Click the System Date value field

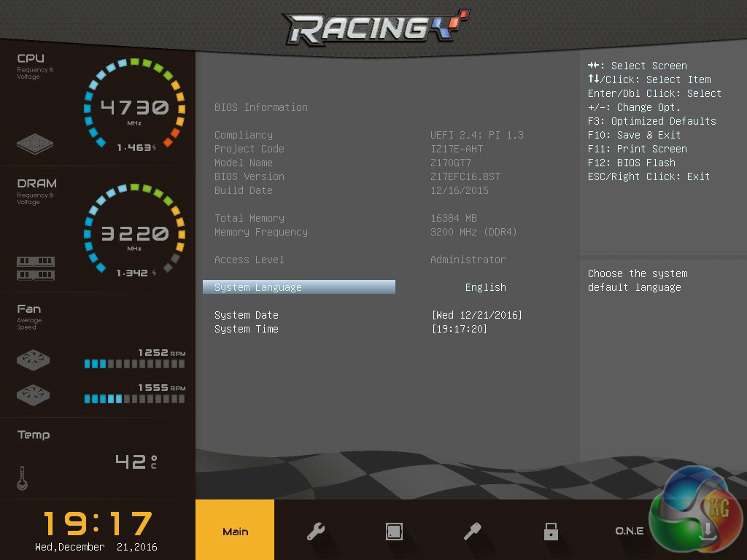tap(476, 315)
